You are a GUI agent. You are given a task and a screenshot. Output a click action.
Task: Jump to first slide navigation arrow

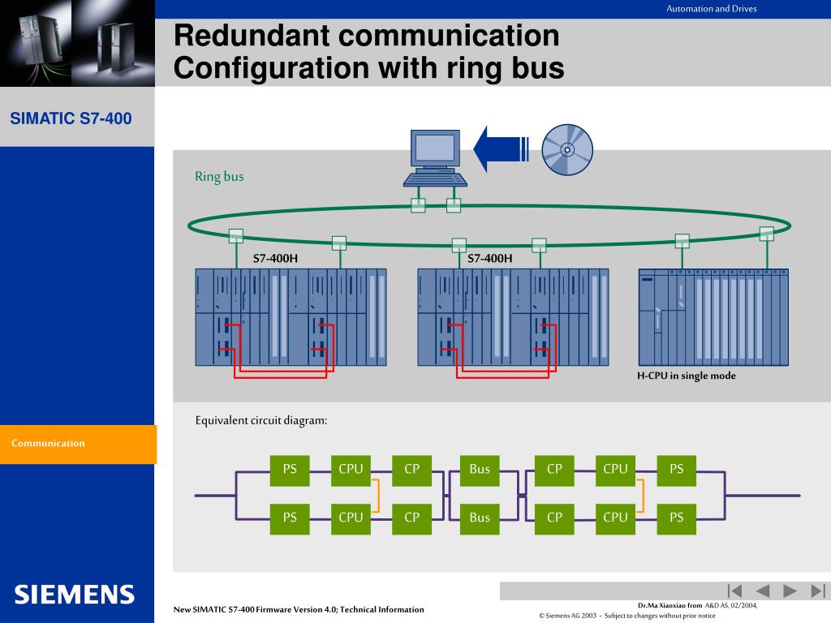[x=734, y=591]
